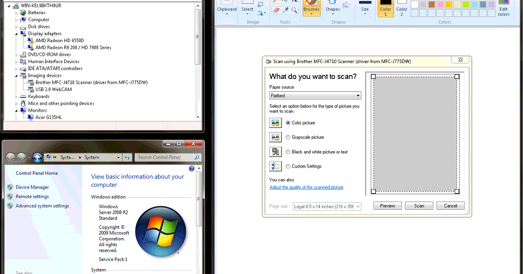The height and width of the screenshot is (274, 523).
Task: Click the Grayscale picture preview icon
Action: point(275,137)
